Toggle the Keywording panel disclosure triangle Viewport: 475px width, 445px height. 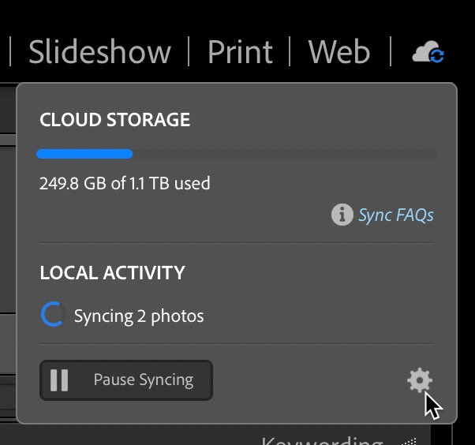coord(410,441)
